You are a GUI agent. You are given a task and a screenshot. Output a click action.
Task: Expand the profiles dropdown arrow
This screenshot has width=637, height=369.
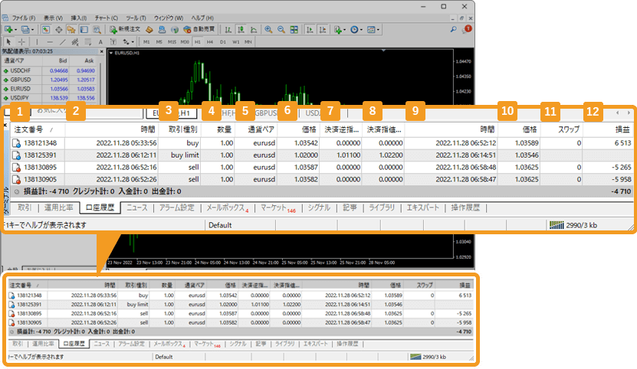(32, 30)
